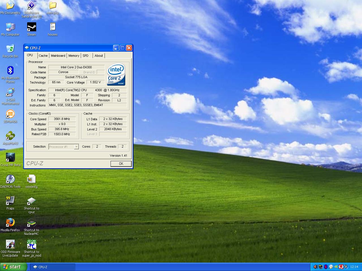Click the OK button in CPU-Z
This screenshot has height=271, width=362.
point(121,164)
